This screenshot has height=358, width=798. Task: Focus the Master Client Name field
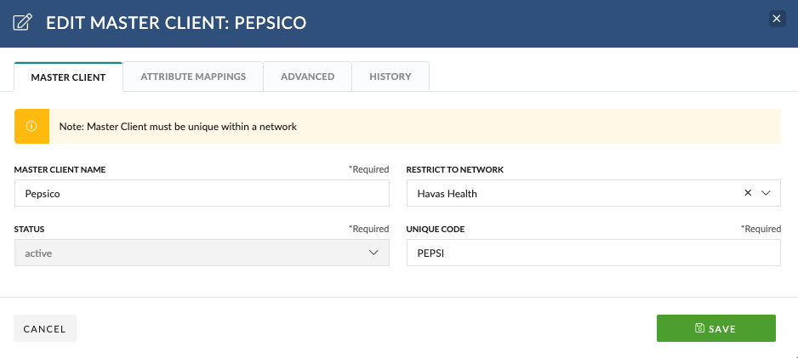tap(202, 193)
